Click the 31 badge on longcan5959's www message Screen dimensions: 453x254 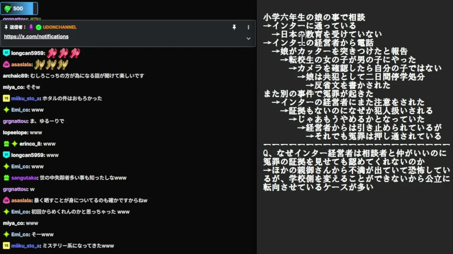pyautogui.click(x=6, y=155)
